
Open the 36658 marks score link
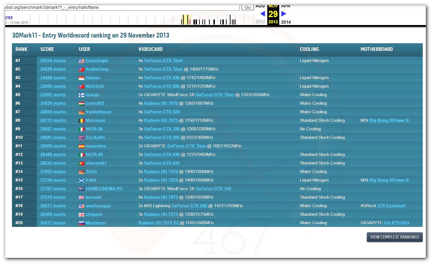coord(53,69)
